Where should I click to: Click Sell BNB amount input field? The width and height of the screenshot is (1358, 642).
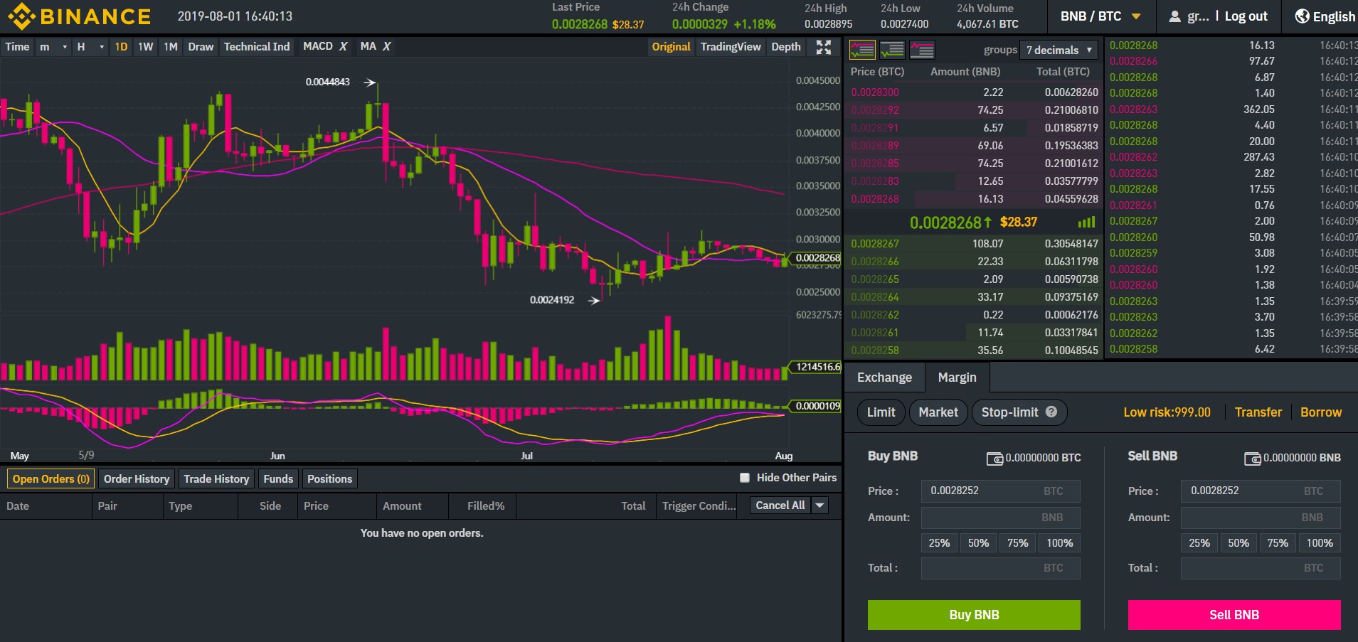click(x=1261, y=518)
